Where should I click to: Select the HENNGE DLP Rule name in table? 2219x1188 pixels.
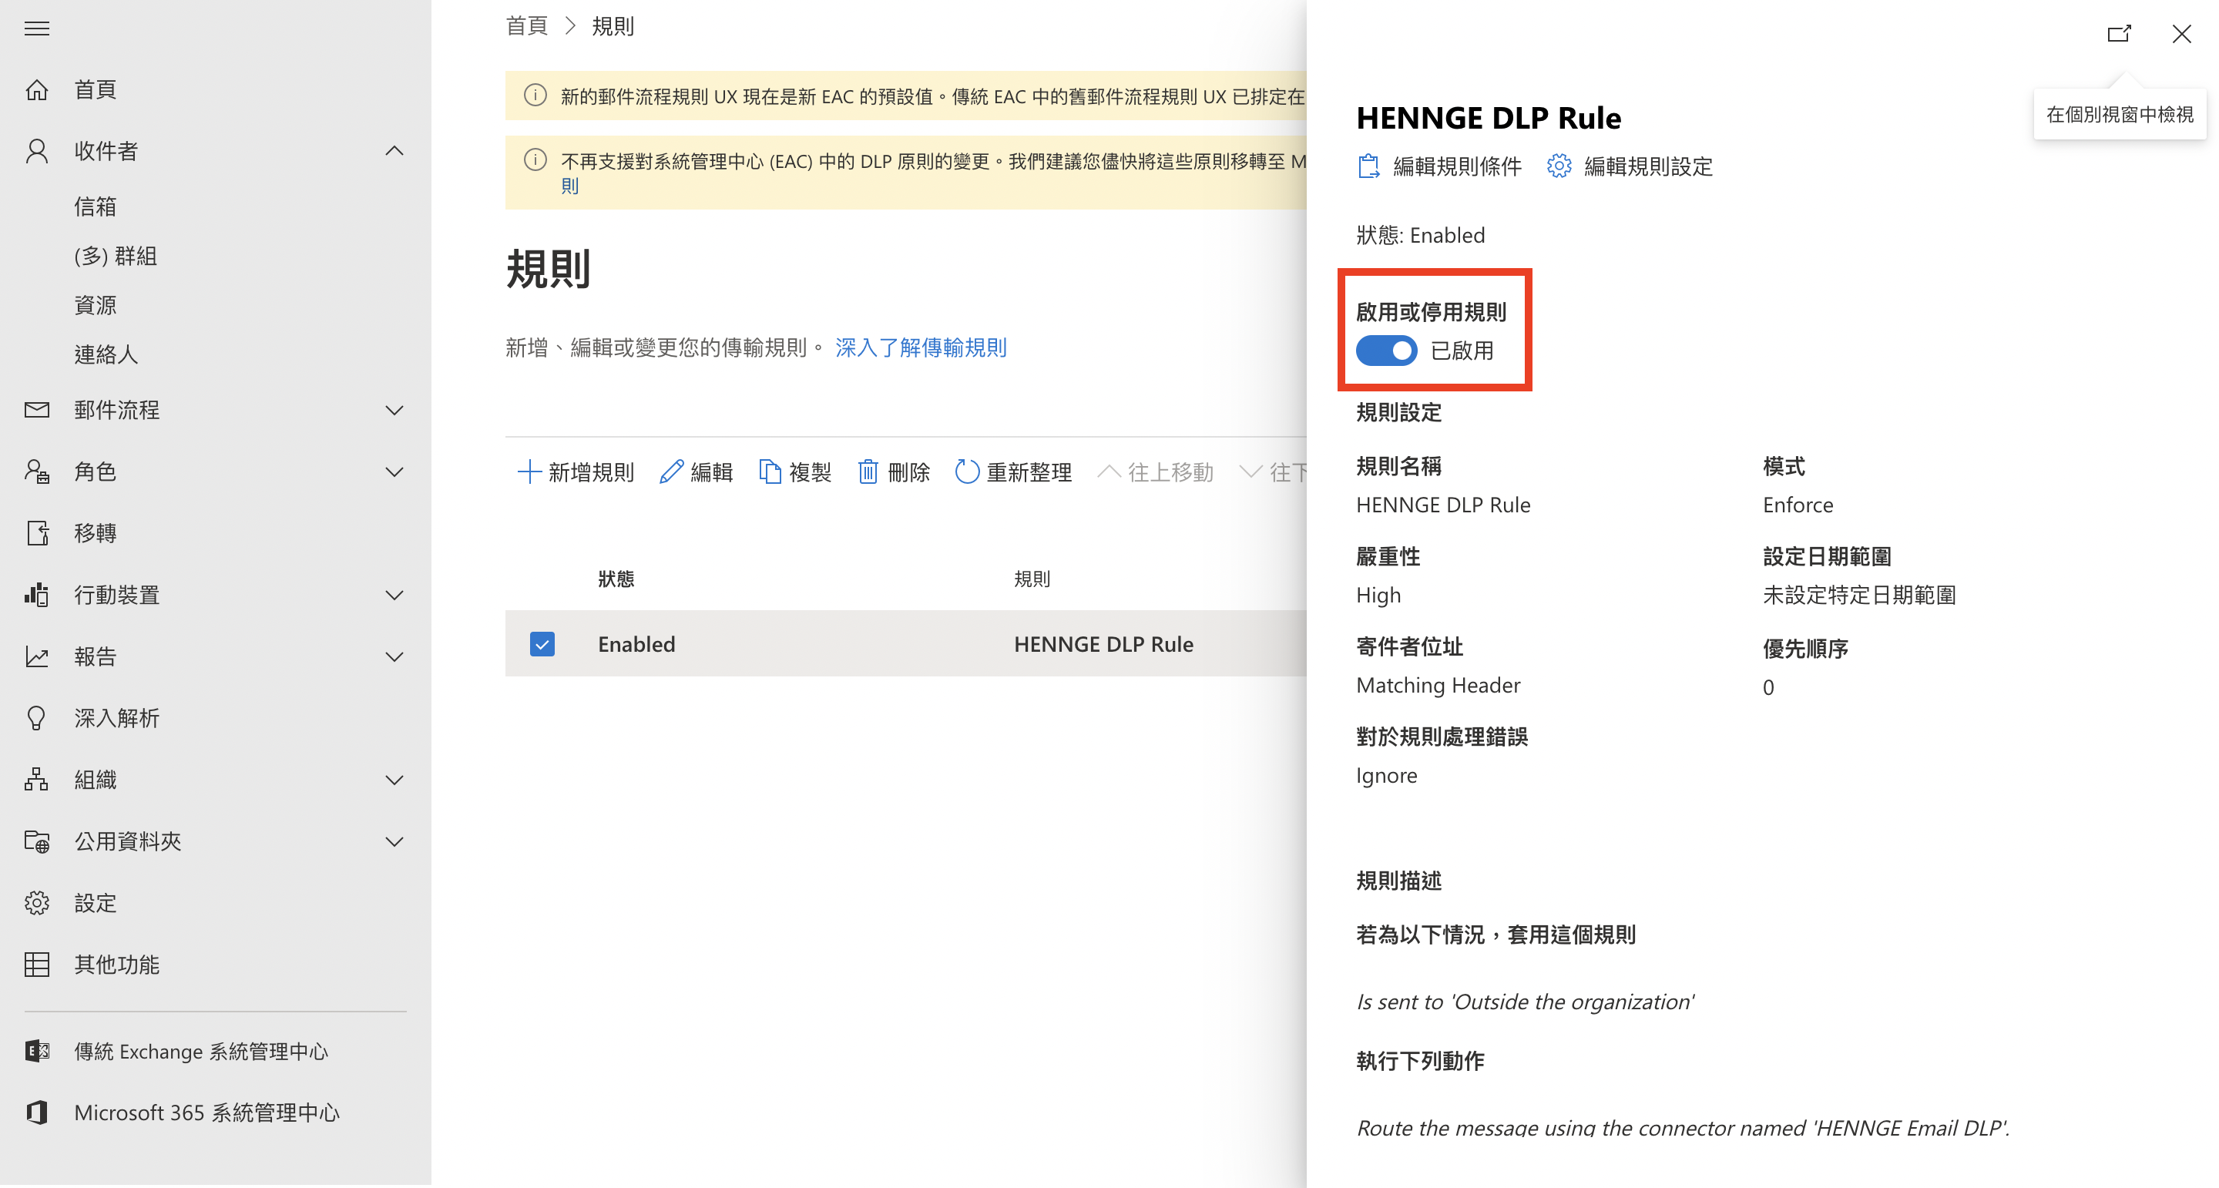click(x=1103, y=644)
